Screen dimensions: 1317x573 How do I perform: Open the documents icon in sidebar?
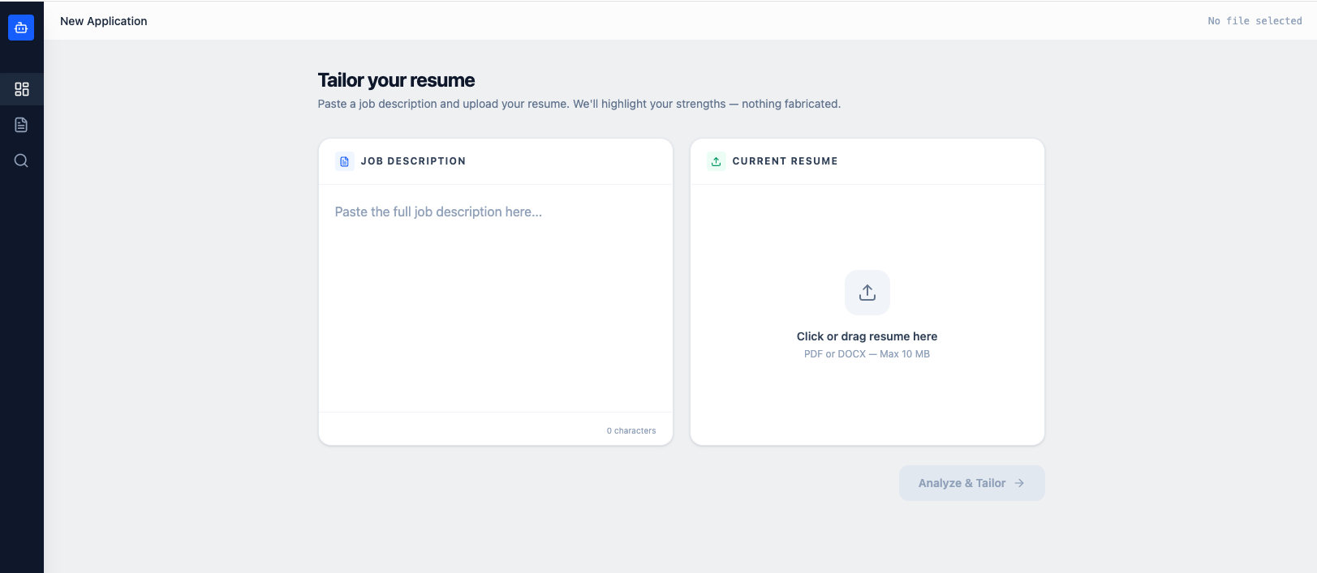(x=22, y=125)
